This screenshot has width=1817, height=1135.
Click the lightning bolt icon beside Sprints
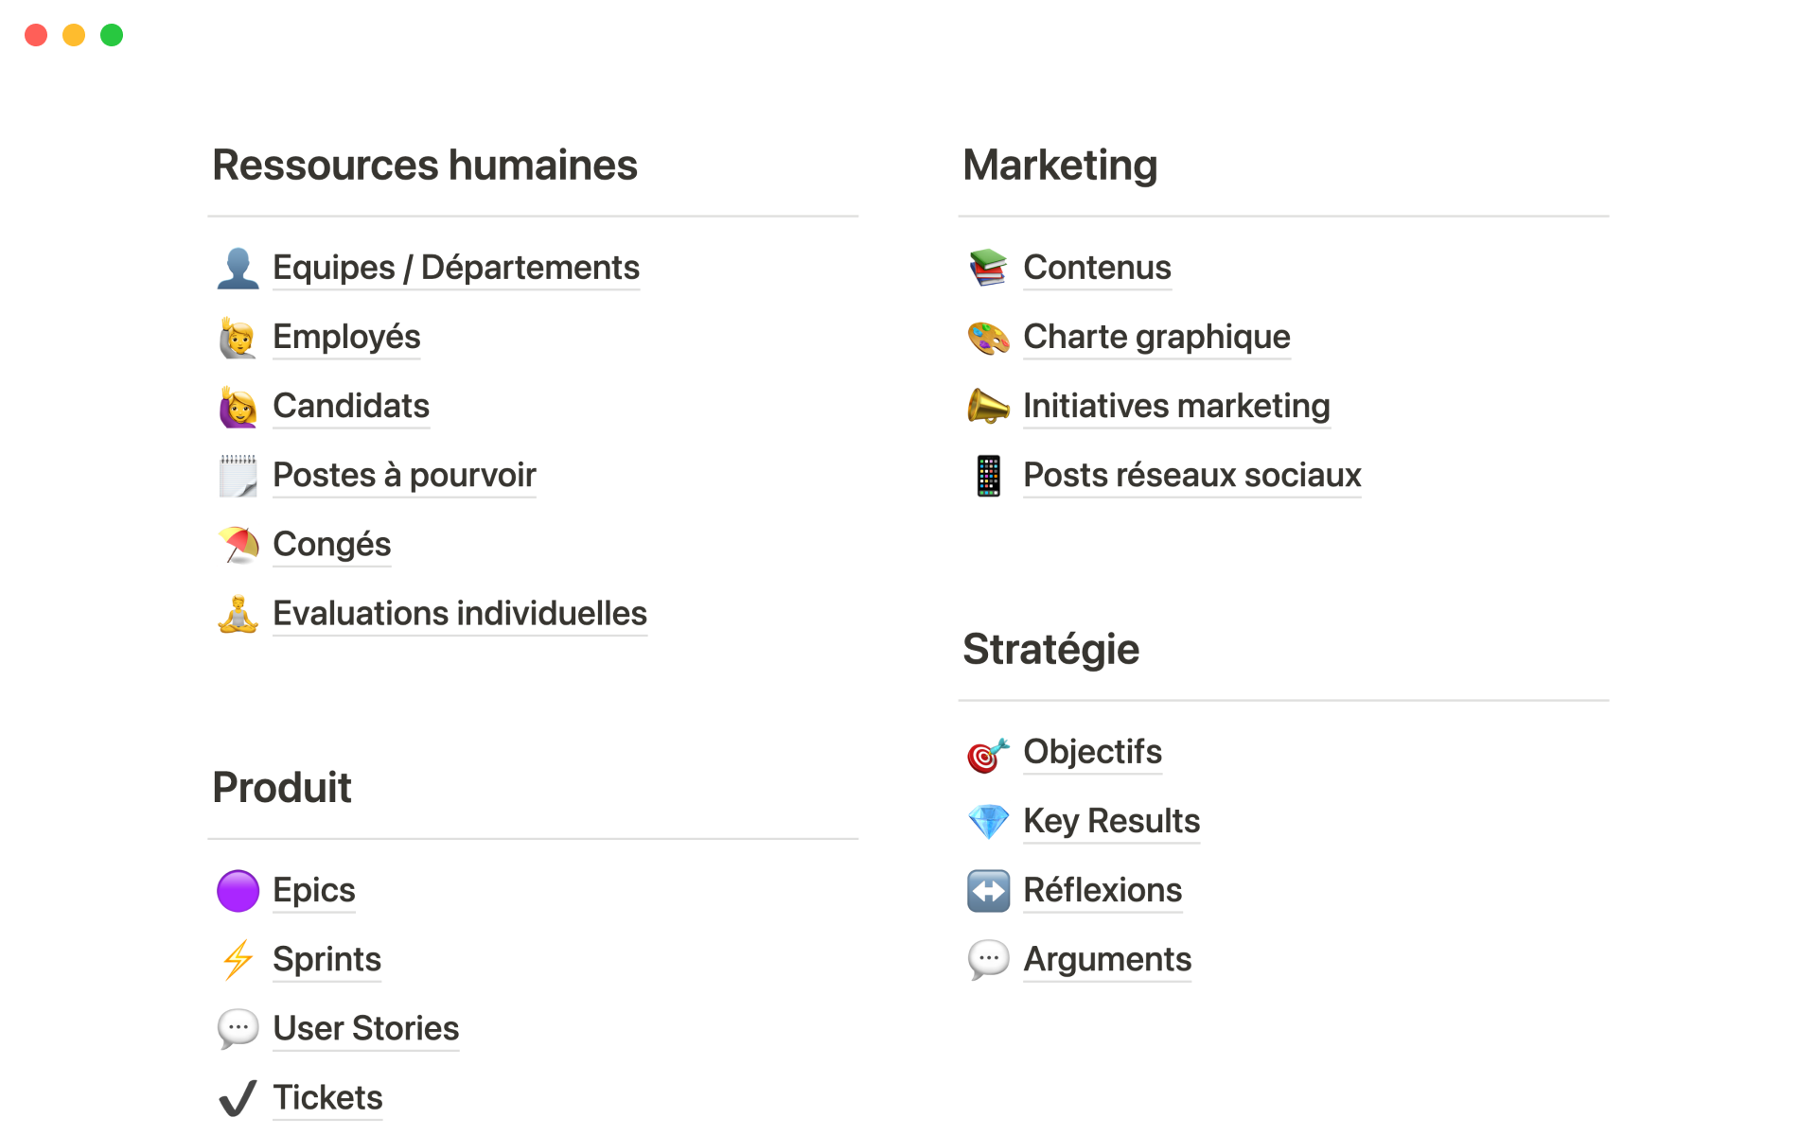238,960
